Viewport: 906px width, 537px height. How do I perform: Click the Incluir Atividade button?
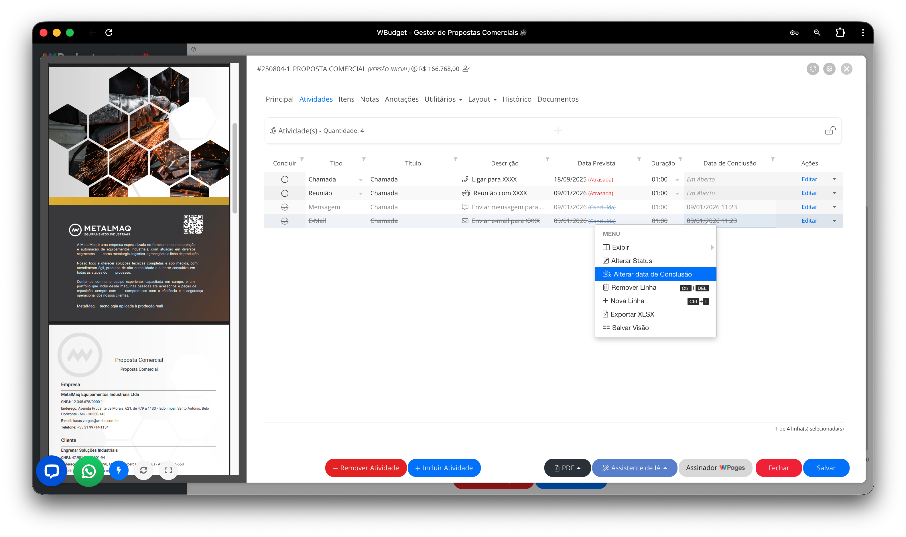click(444, 468)
